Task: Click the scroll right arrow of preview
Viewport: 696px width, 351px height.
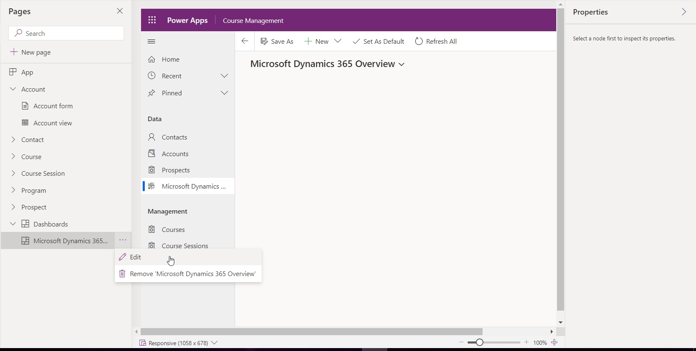Action: pos(552,332)
